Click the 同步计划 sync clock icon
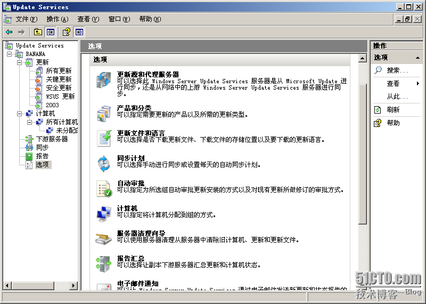This screenshot has height=304, width=426. [x=104, y=164]
